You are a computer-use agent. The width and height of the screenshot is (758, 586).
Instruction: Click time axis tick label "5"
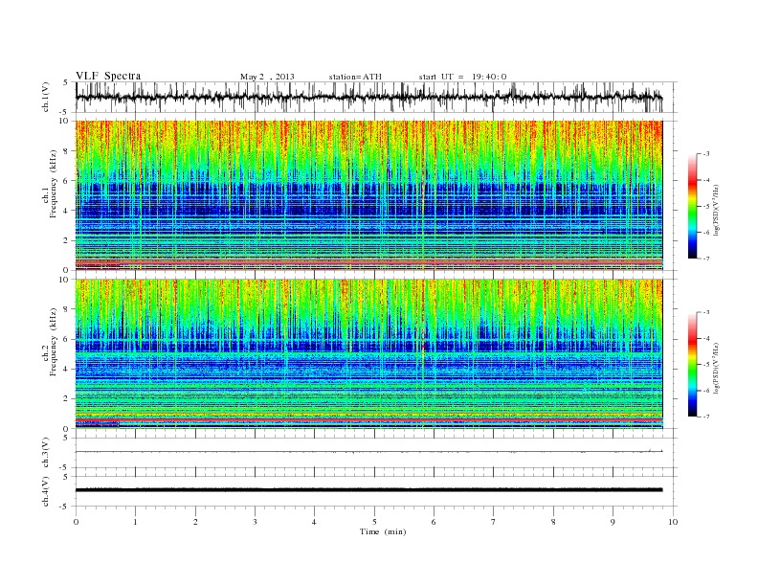click(x=374, y=522)
